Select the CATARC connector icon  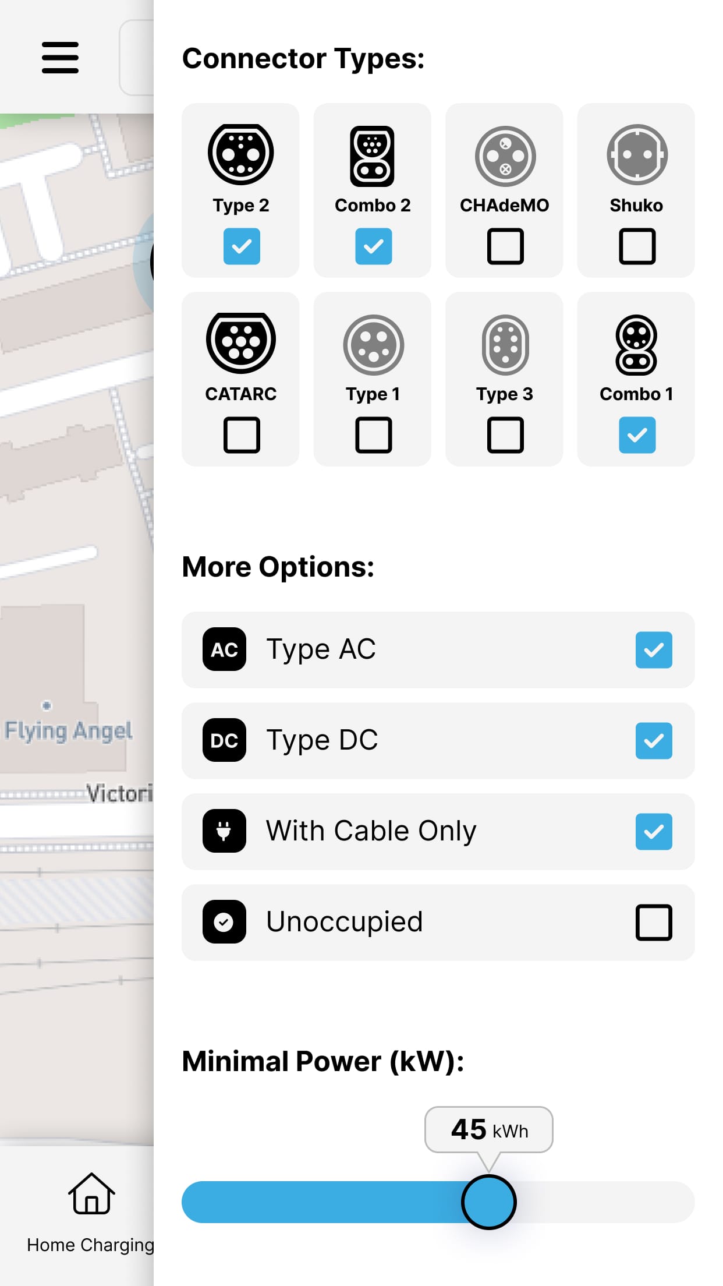(x=240, y=345)
